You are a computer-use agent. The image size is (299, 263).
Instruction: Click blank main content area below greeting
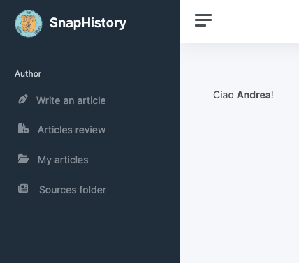point(240,181)
